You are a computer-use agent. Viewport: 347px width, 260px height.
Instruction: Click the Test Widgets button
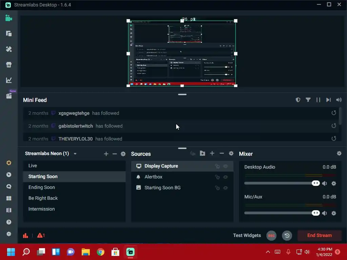[247, 236]
